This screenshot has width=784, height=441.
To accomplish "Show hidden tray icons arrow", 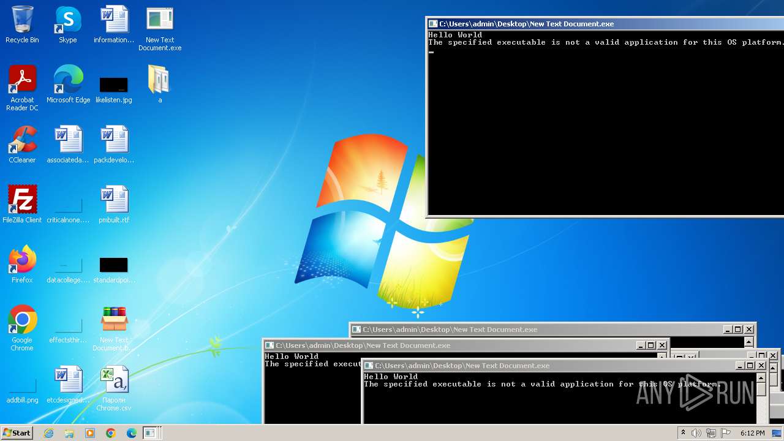I will (x=683, y=433).
